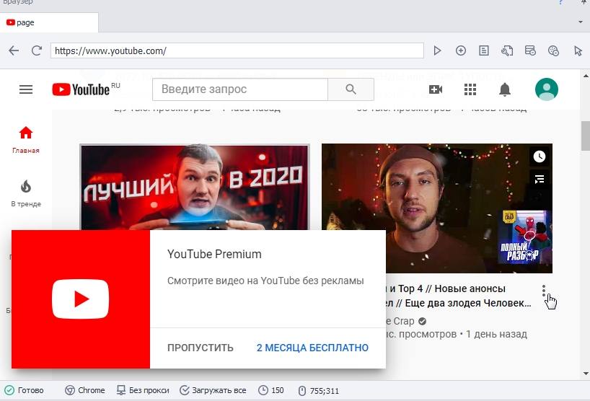Open 'В тренде' in sidebar
Viewport: 590px width, 401px height.
click(x=25, y=193)
